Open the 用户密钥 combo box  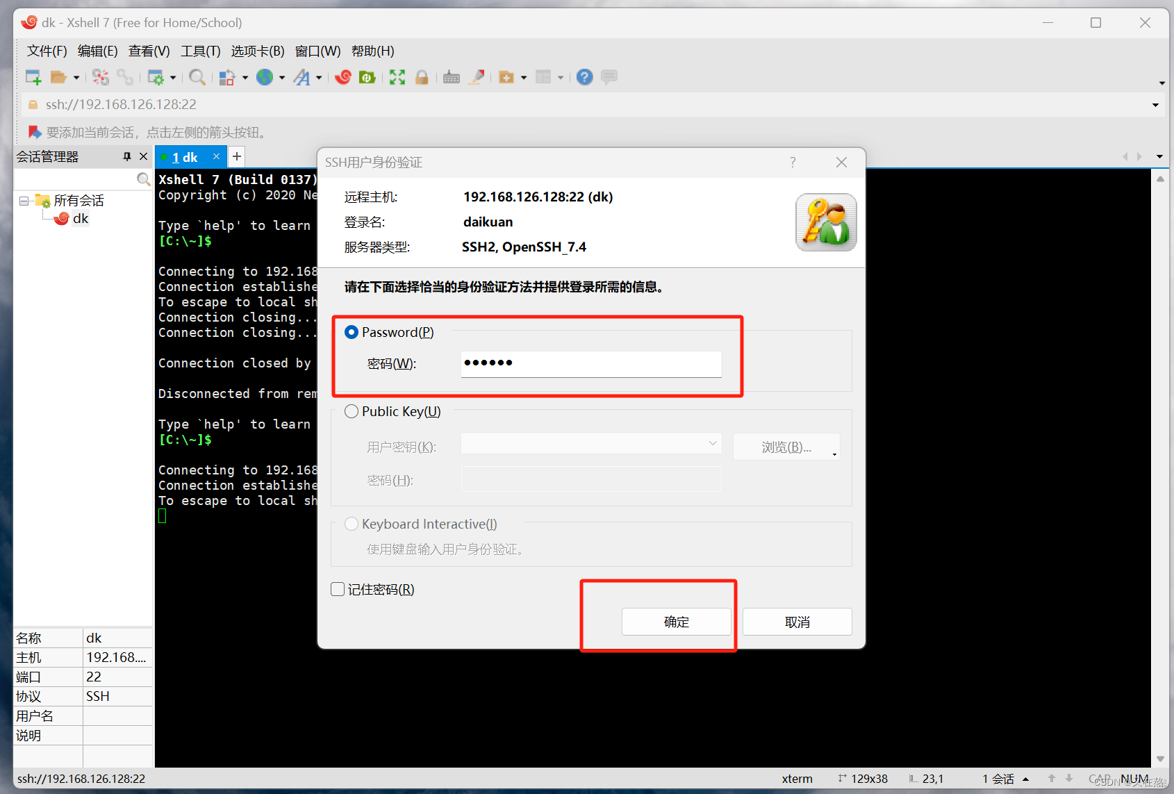coord(591,443)
